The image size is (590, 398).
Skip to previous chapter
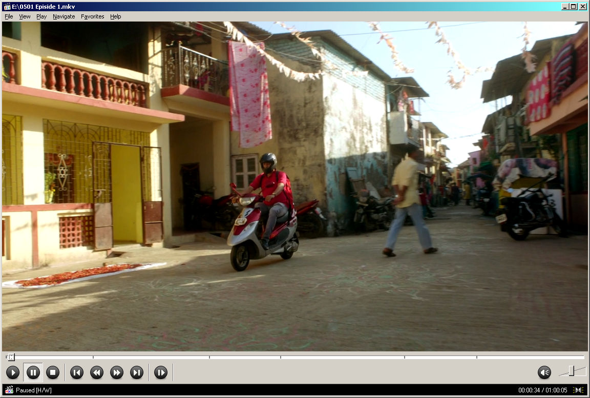click(77, 372)
